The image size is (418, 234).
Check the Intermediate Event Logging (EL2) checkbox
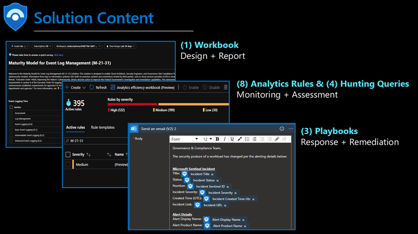pos(11,135)
